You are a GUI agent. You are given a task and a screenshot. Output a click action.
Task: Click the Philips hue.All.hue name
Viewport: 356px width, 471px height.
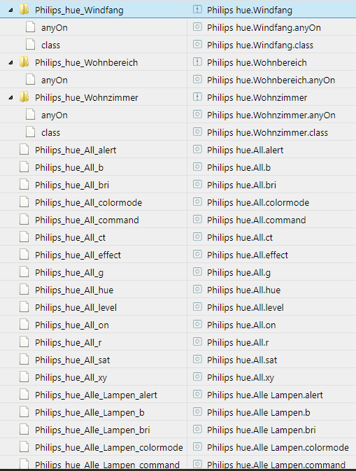pos(244,290)
